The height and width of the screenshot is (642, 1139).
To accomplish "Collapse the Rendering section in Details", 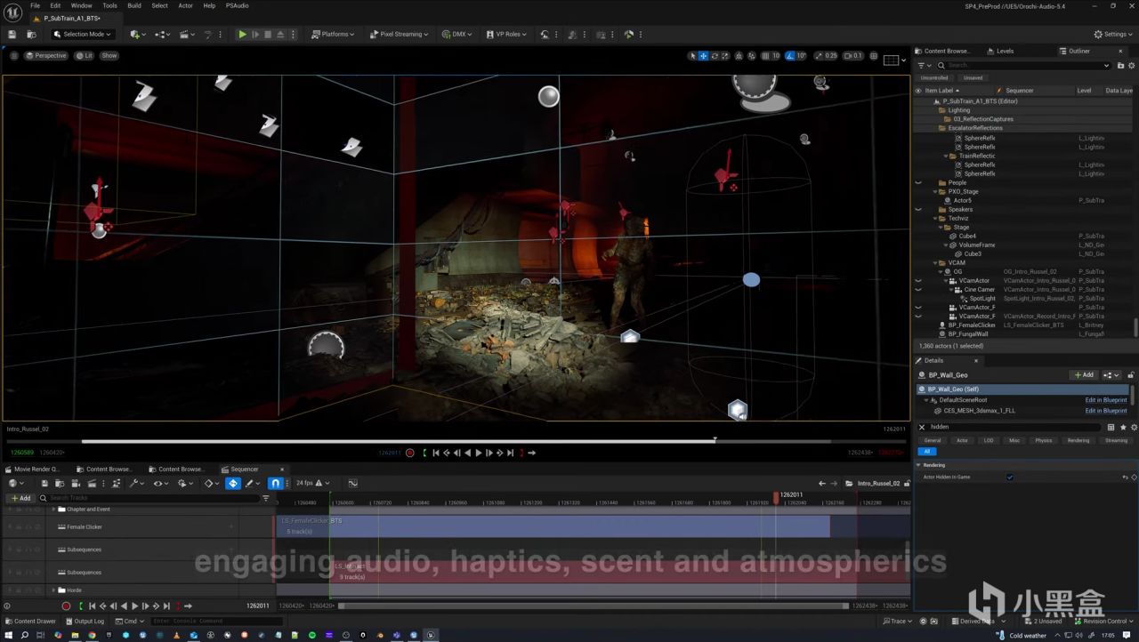I will (x=917, y=465).
